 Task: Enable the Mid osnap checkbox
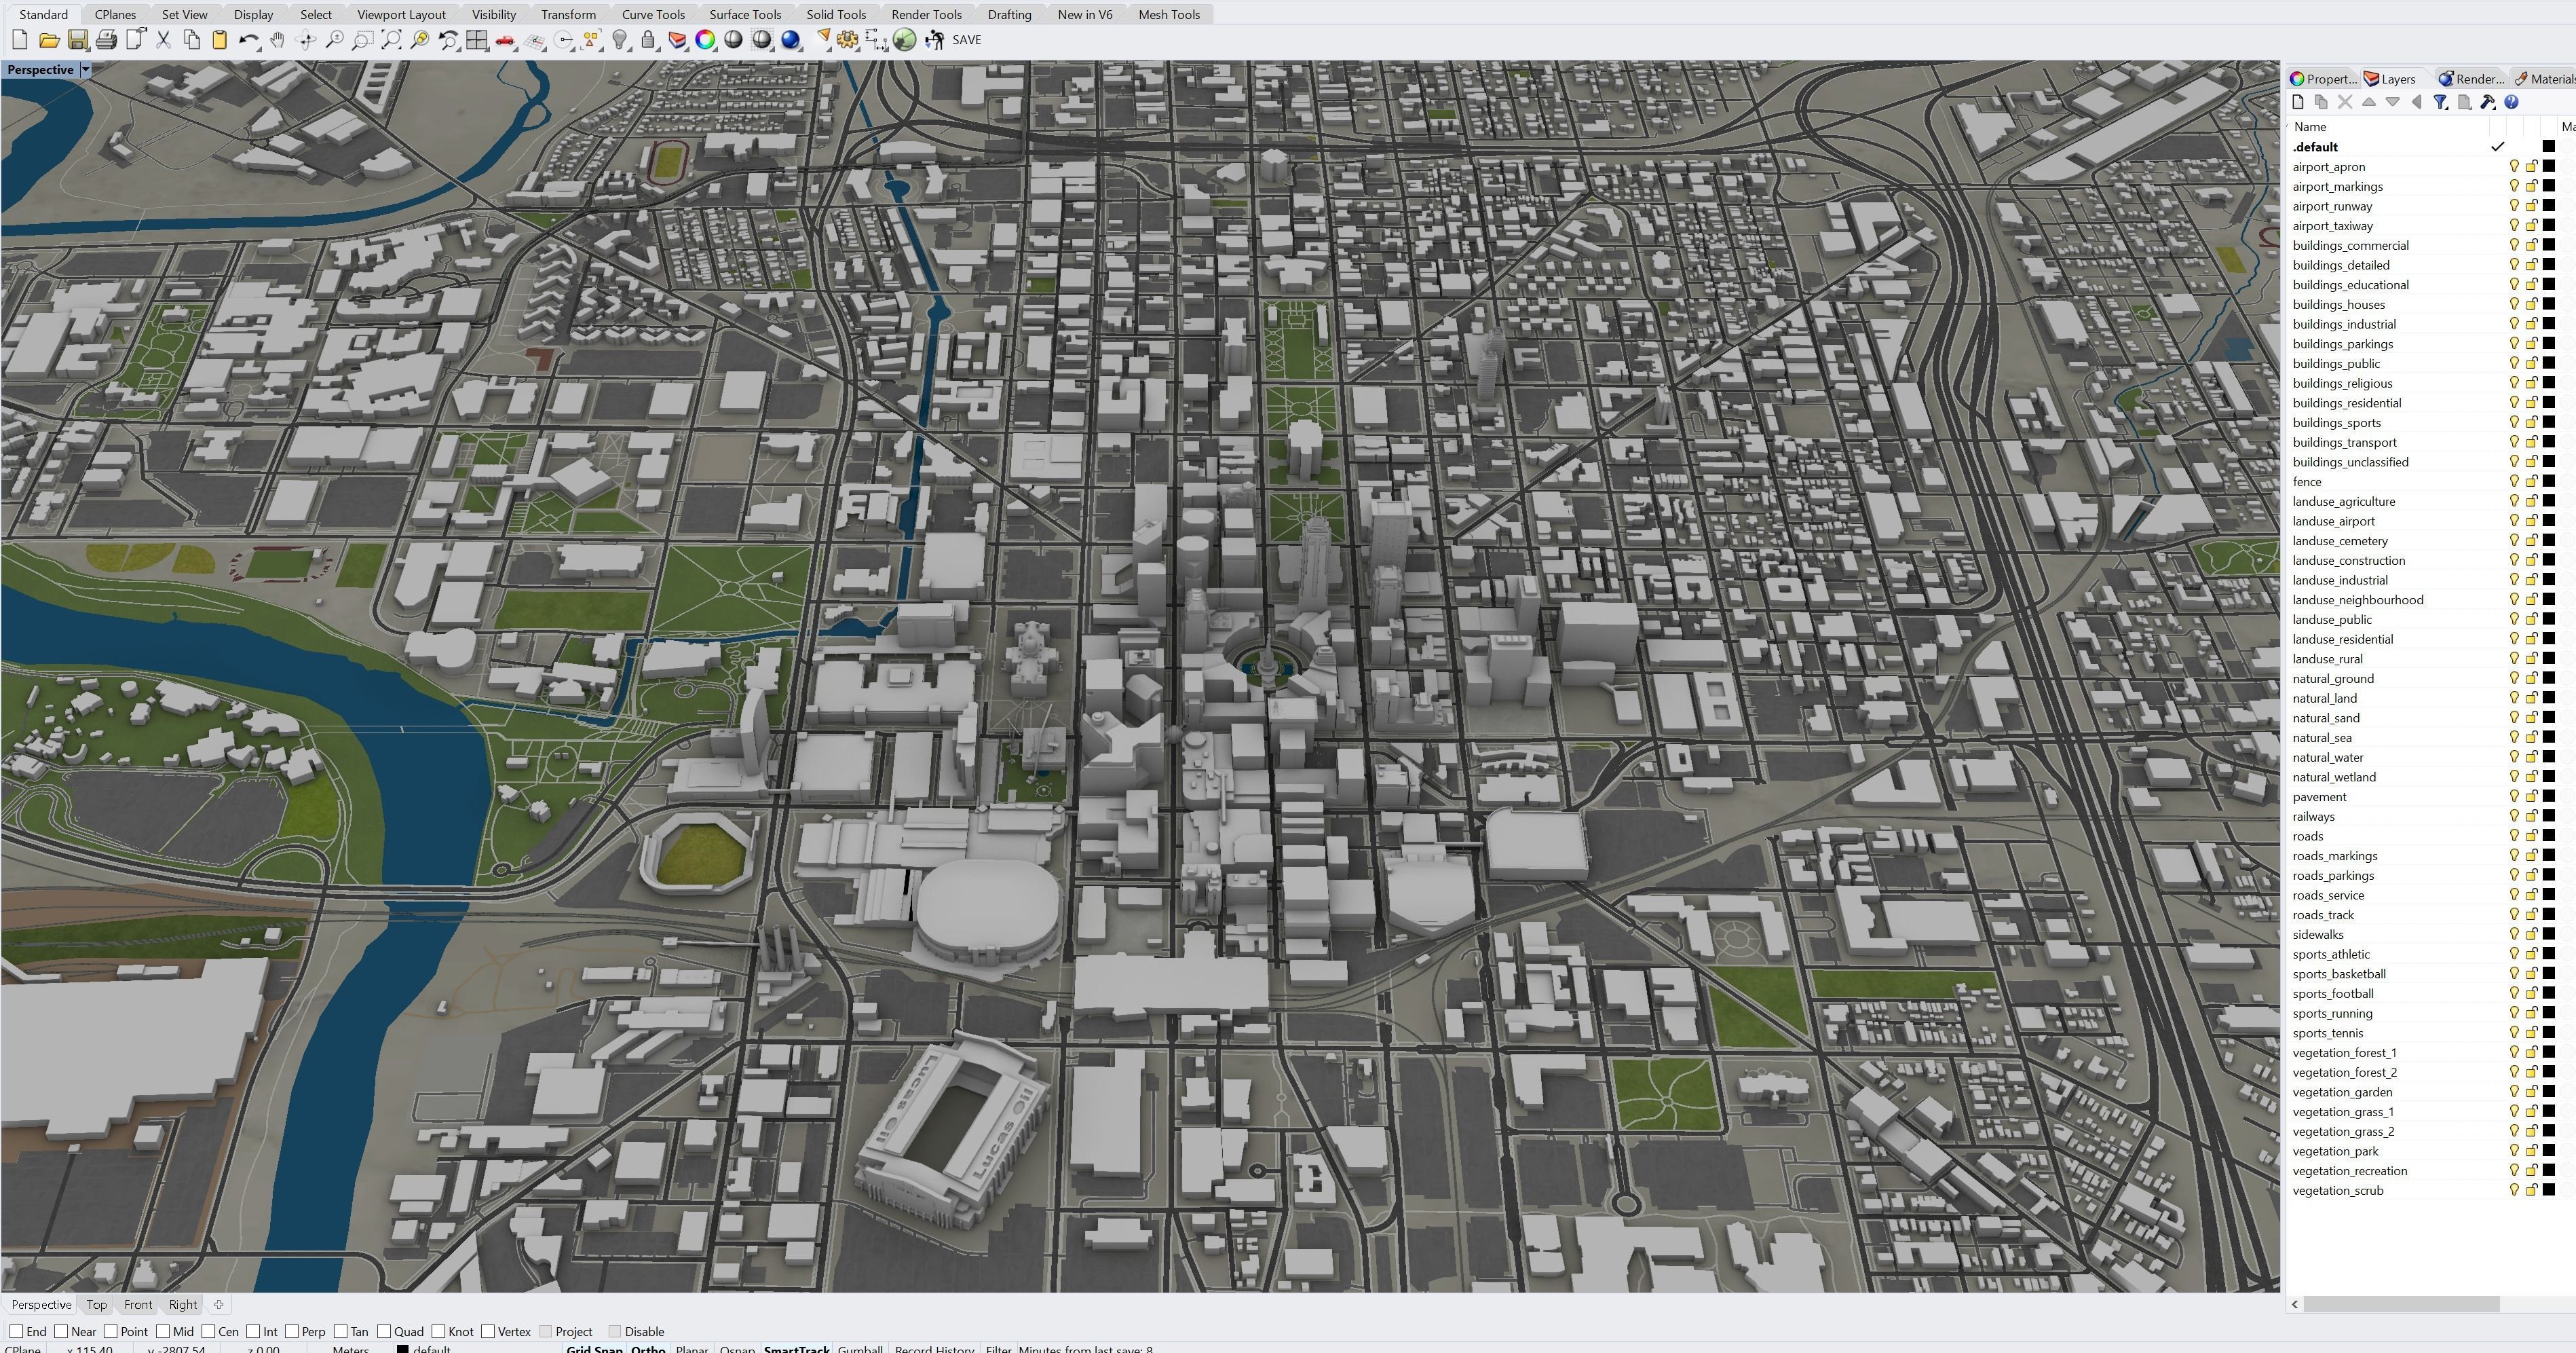click(x=162, y=1331)
